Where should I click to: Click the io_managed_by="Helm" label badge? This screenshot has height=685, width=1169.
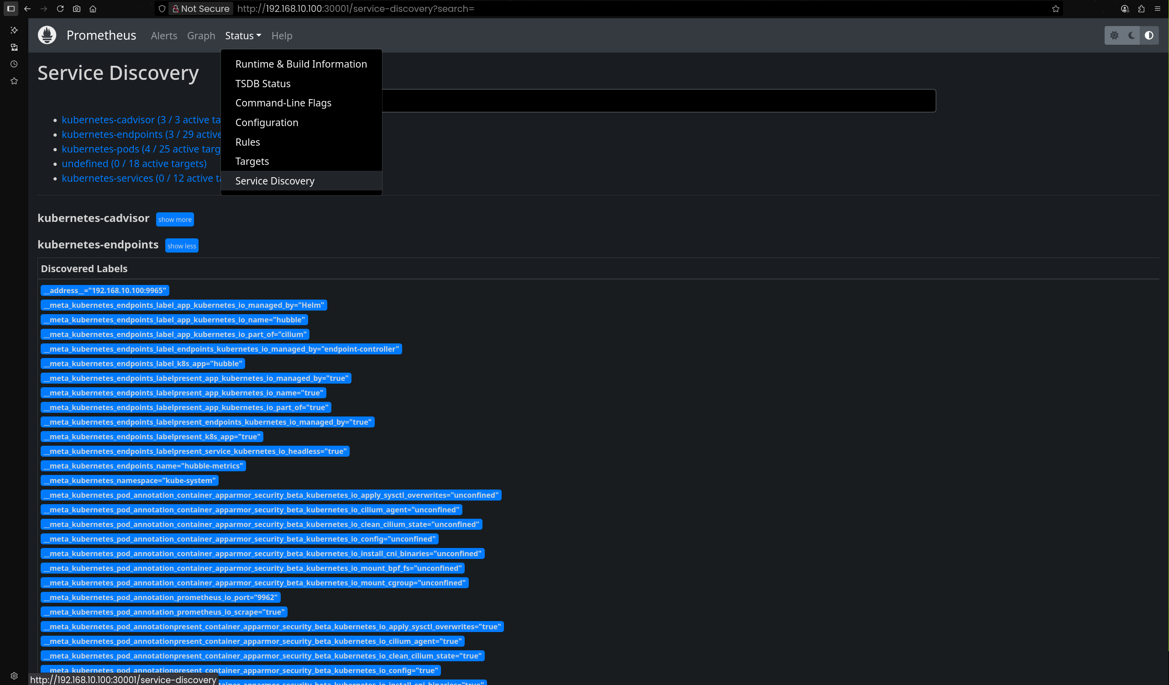click(x=183, y=306)
